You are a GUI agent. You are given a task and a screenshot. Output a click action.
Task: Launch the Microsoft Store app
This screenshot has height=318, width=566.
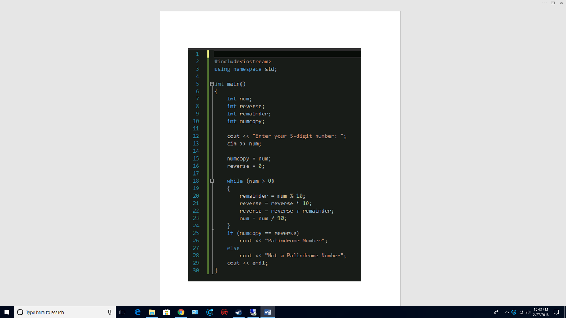166,312
